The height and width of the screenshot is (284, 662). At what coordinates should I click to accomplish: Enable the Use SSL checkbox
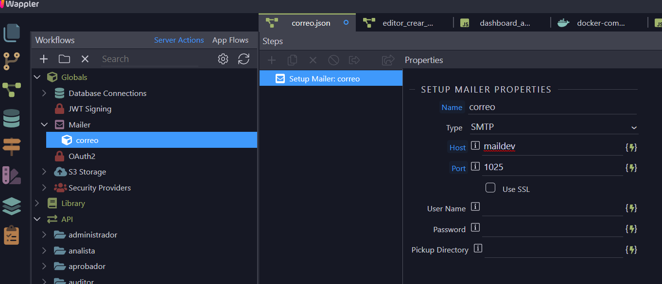click(x=490, y=188)
